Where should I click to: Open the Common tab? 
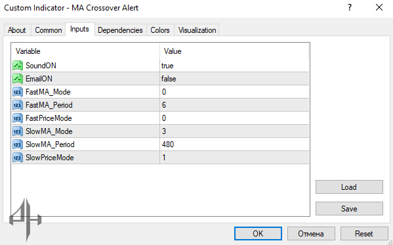[x=49, y=30]
